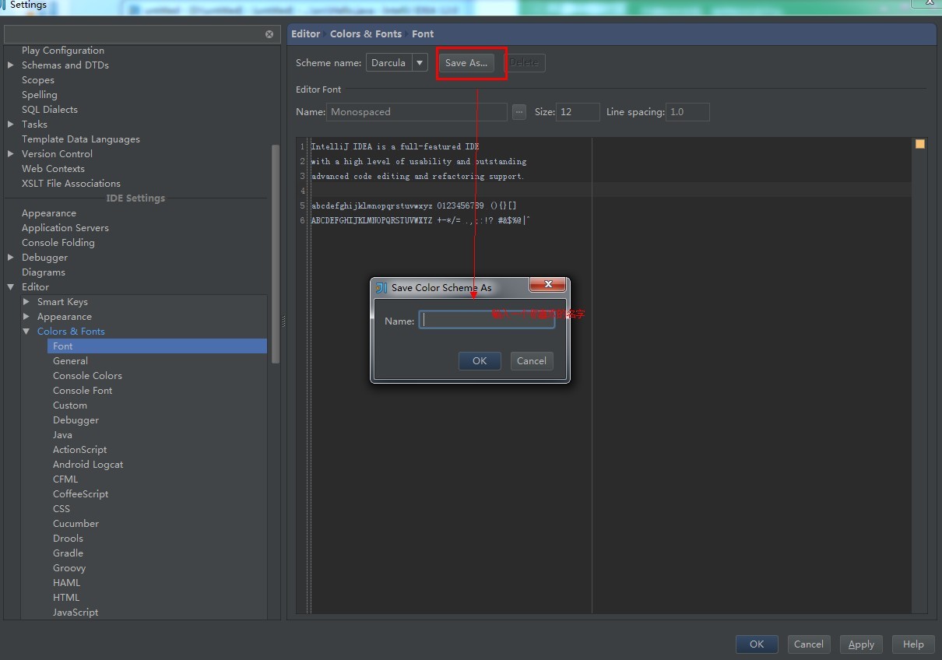Click the font name browse ellipsis button
This screenshot has width=942, height=660.
519,112
